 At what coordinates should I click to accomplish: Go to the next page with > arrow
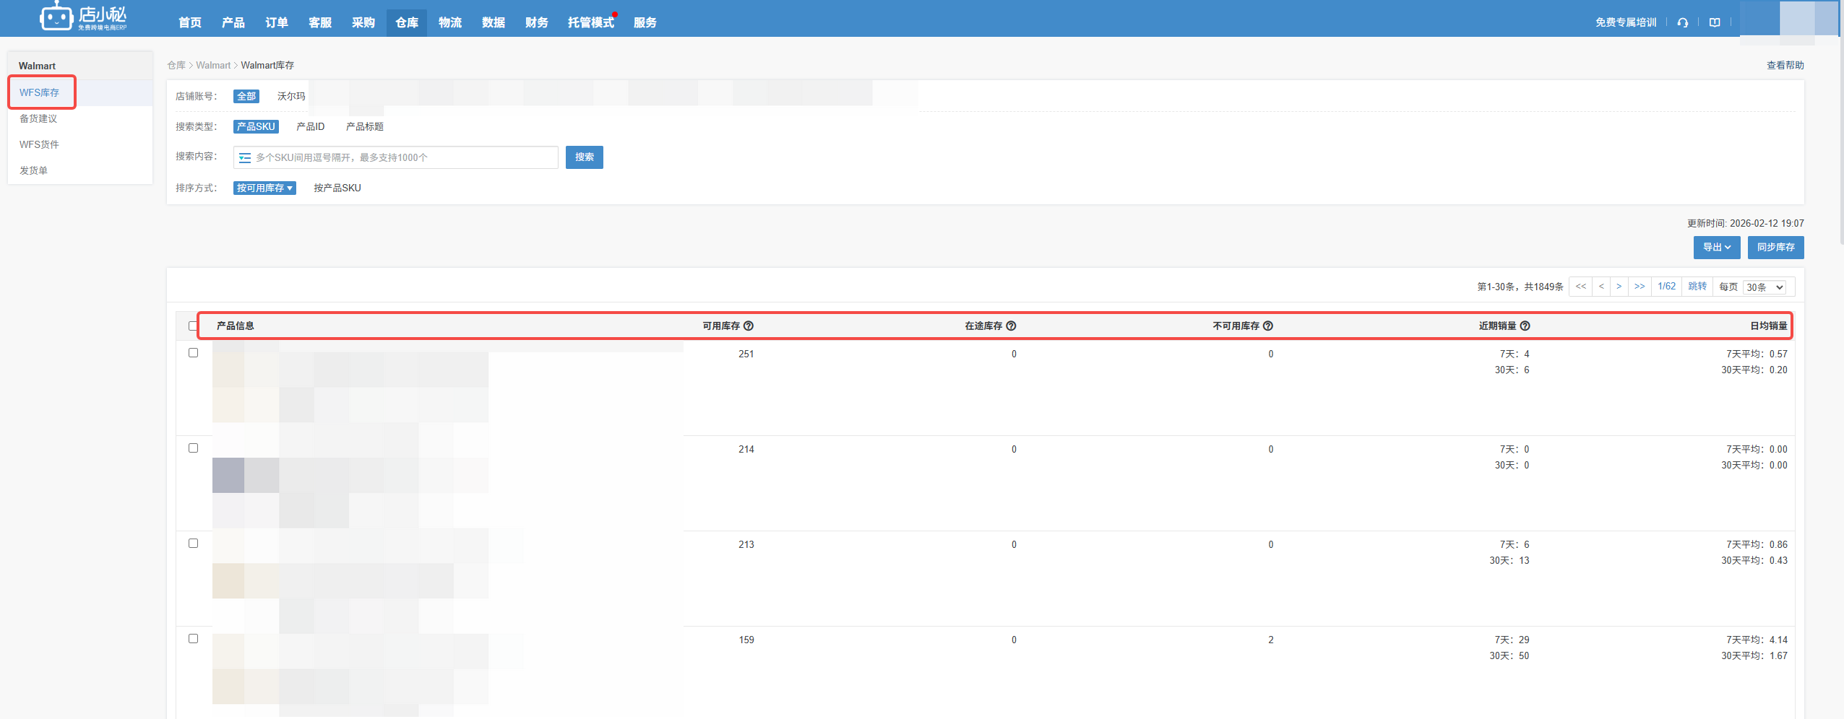(1619, 287)
